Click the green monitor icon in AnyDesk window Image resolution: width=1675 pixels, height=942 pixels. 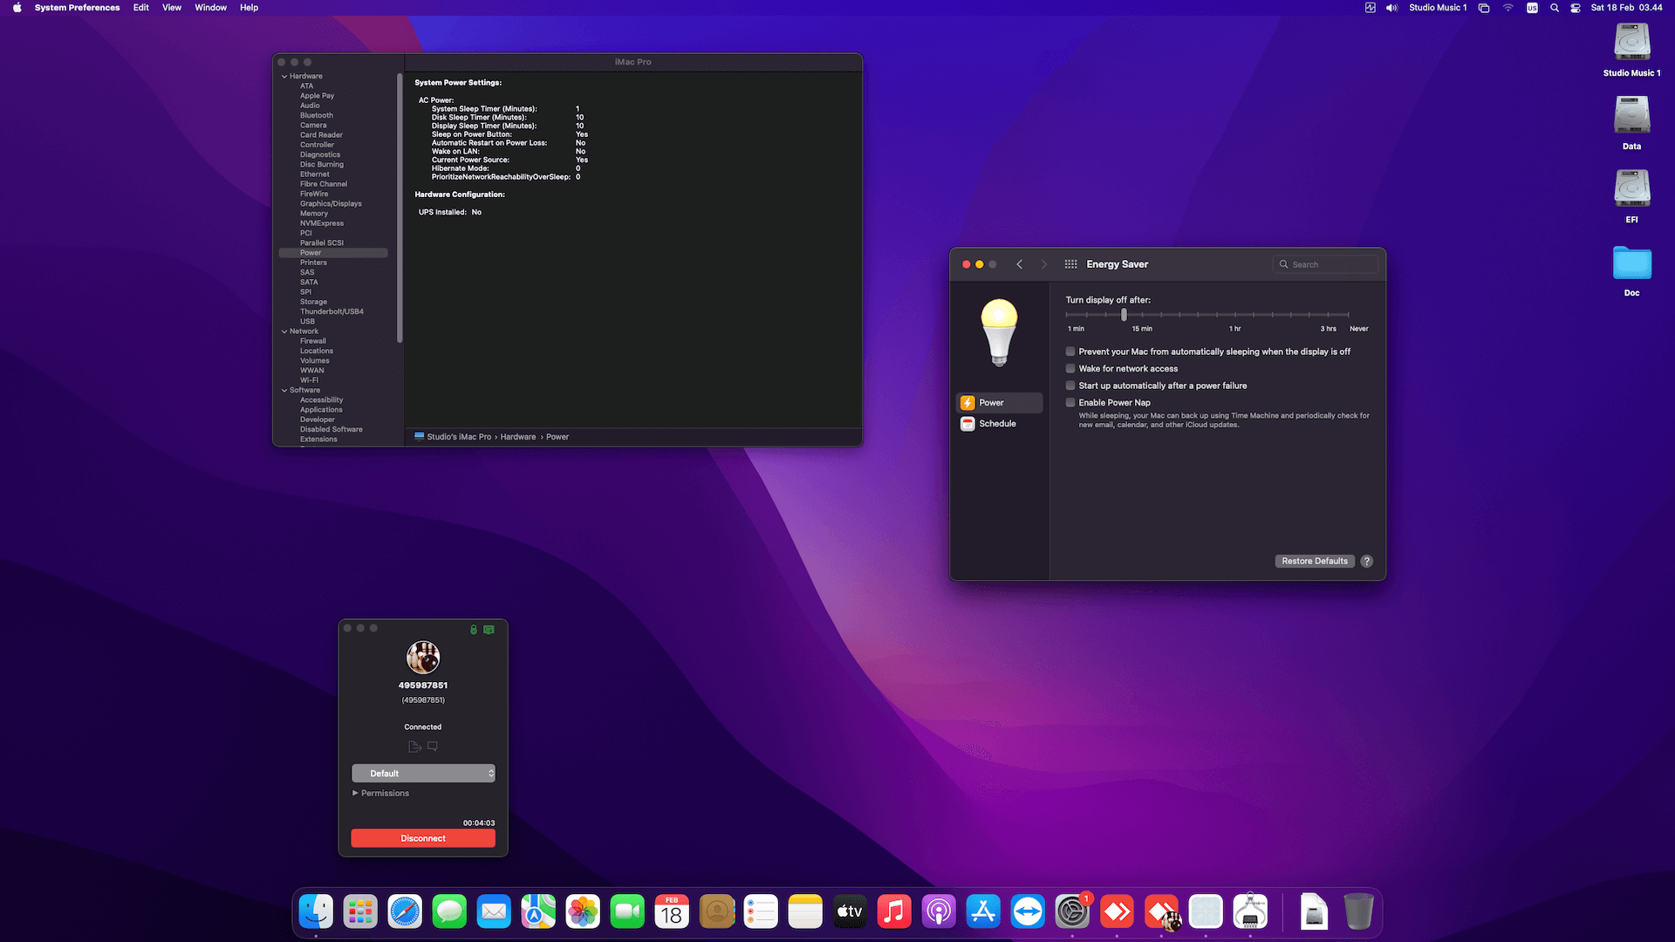489,629
